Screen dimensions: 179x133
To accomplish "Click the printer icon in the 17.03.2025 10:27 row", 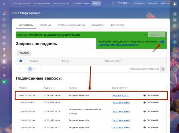I will click(x=145, y=111).
